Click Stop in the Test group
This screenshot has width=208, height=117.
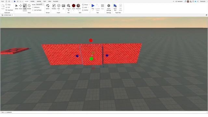102,6
